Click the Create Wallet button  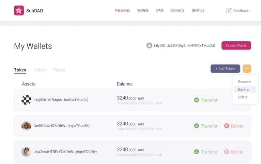(236, 46)
